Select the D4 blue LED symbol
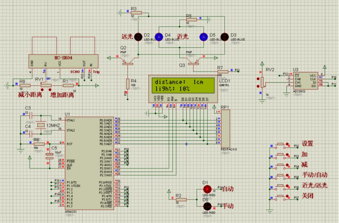Screen dimensions: 339x223 click(x=159, y=37)
